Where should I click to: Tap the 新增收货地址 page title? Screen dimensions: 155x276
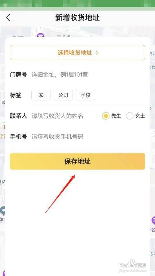(77, 18)
